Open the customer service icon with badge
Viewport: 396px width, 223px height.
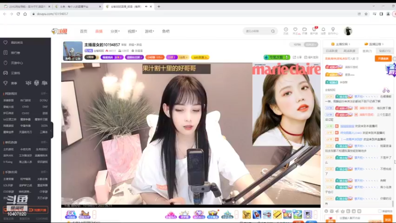[314, 31]
